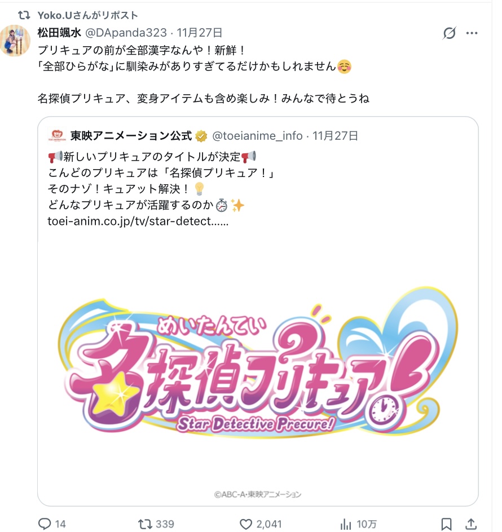Repost this tweet using the retweet icon
Viewport: 502px width, 532px height.
145,524
